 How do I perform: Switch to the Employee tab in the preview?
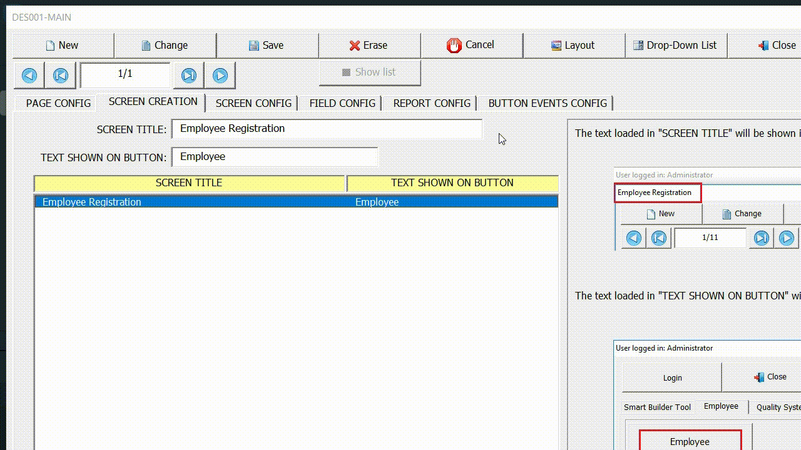click(x=721, y=406)
